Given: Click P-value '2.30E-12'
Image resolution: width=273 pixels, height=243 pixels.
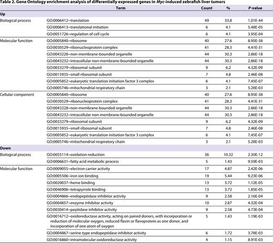Looking at the screenshot, I should coord(255,155).
